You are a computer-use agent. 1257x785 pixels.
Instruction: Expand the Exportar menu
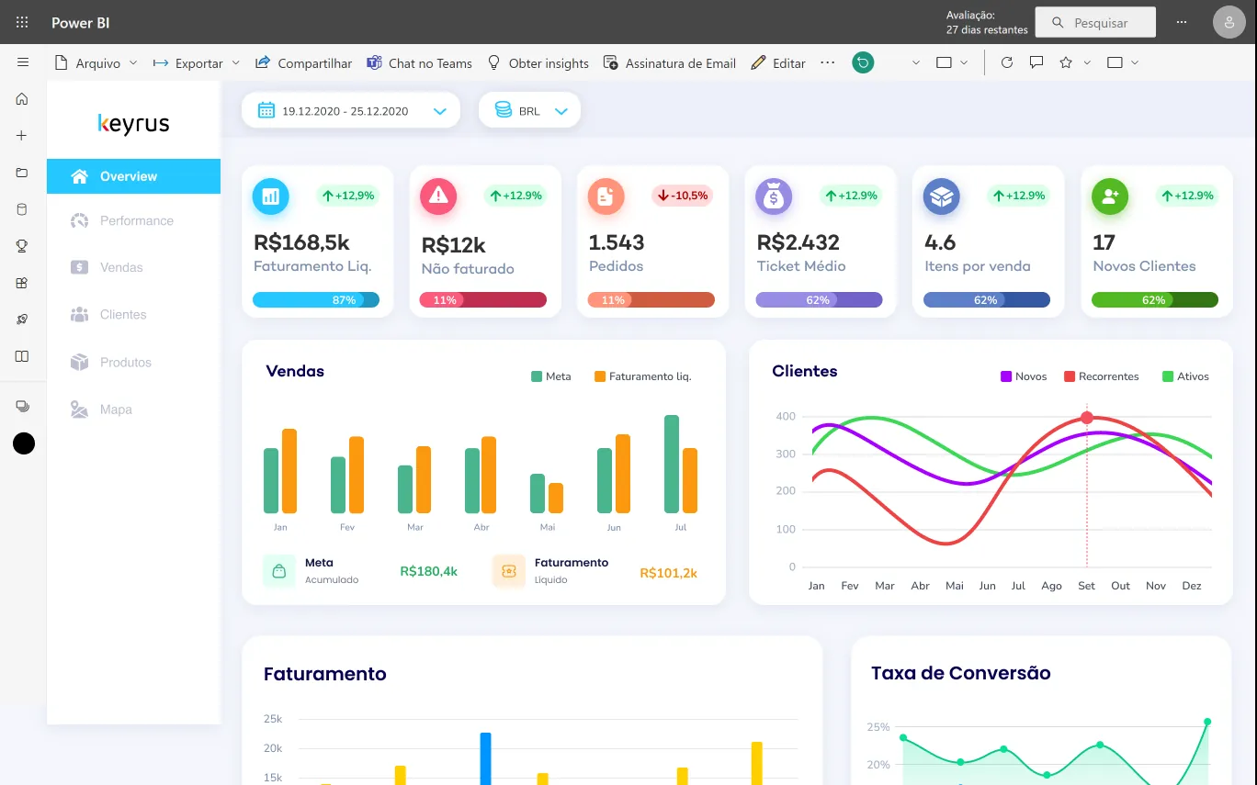tap(197, 62)
